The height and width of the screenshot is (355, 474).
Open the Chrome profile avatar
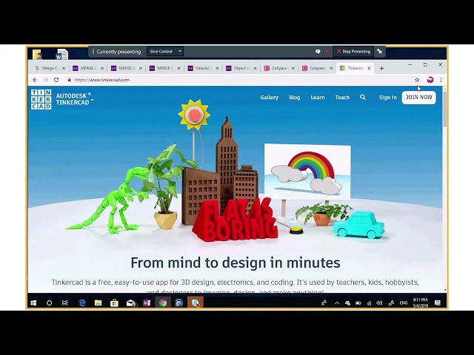[430, 80]
